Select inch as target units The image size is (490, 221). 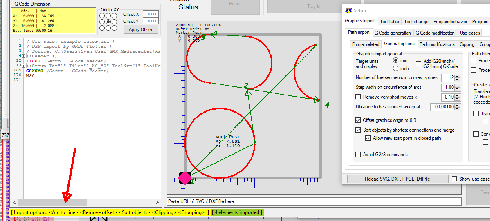click(x=396, y=69)
